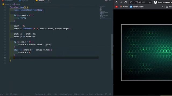Close the main.js tab
The height and width of the screenshot is (96, 172).
pyautogui.click(x=49, y=1)
